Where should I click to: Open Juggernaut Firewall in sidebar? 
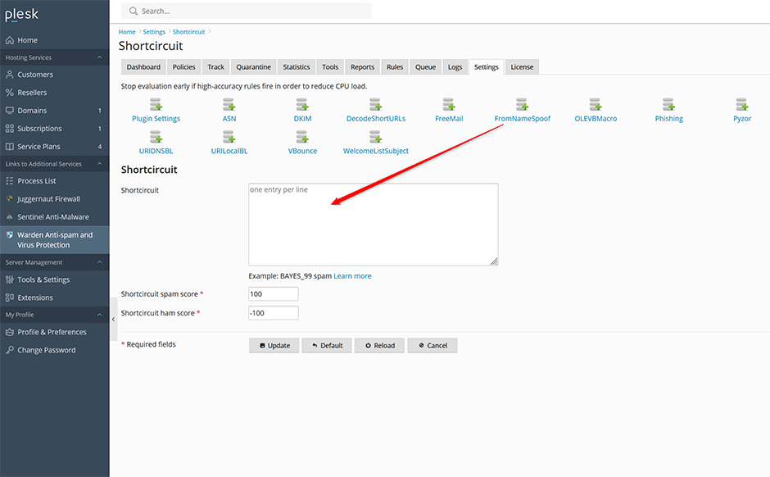click(x=55, y=199)
